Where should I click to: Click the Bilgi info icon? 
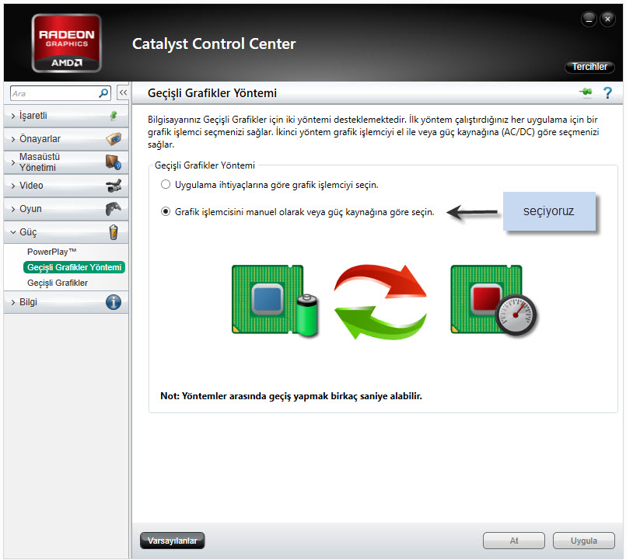114,302
